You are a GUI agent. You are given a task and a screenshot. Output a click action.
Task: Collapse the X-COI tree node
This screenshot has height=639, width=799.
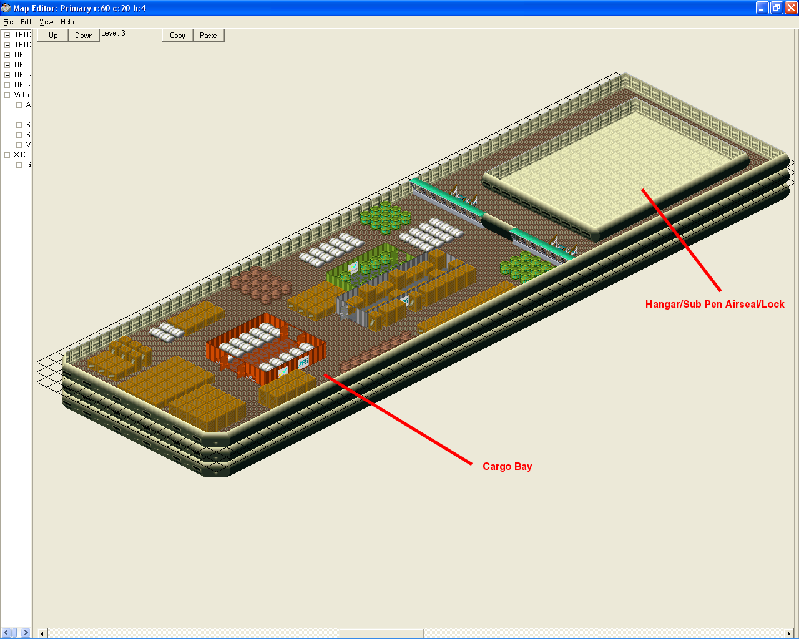coord(7,155)
